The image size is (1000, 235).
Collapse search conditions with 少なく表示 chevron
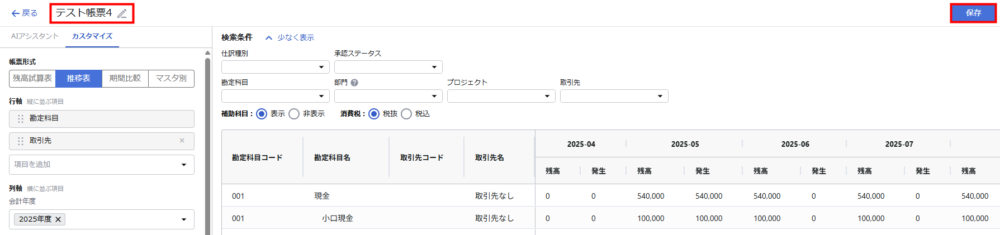point(269,38)
